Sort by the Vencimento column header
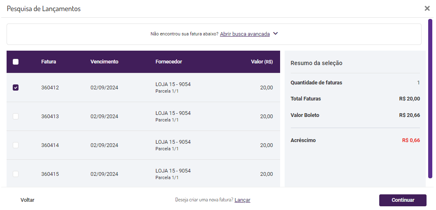Viewport: 436px width, 210px height. [104, 62]
